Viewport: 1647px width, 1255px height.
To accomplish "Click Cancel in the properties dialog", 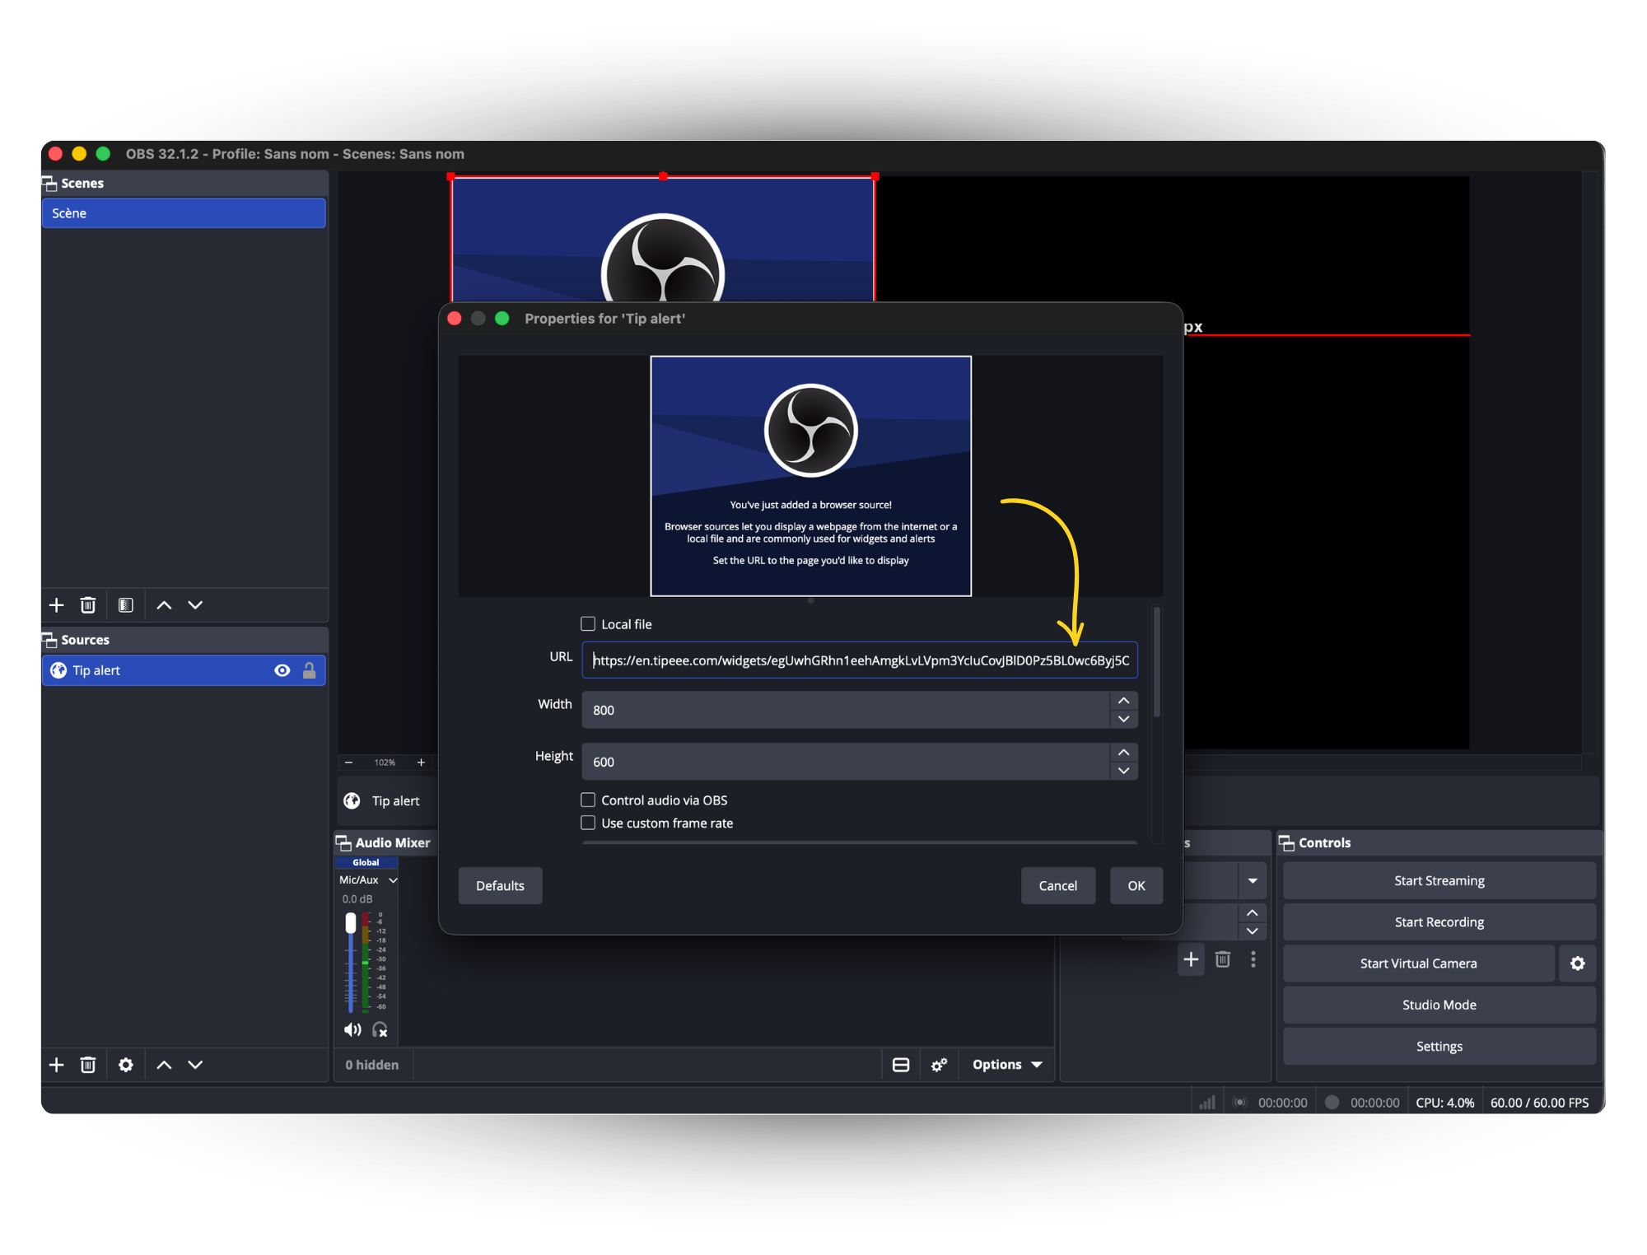I will [x=1058, y=886].
